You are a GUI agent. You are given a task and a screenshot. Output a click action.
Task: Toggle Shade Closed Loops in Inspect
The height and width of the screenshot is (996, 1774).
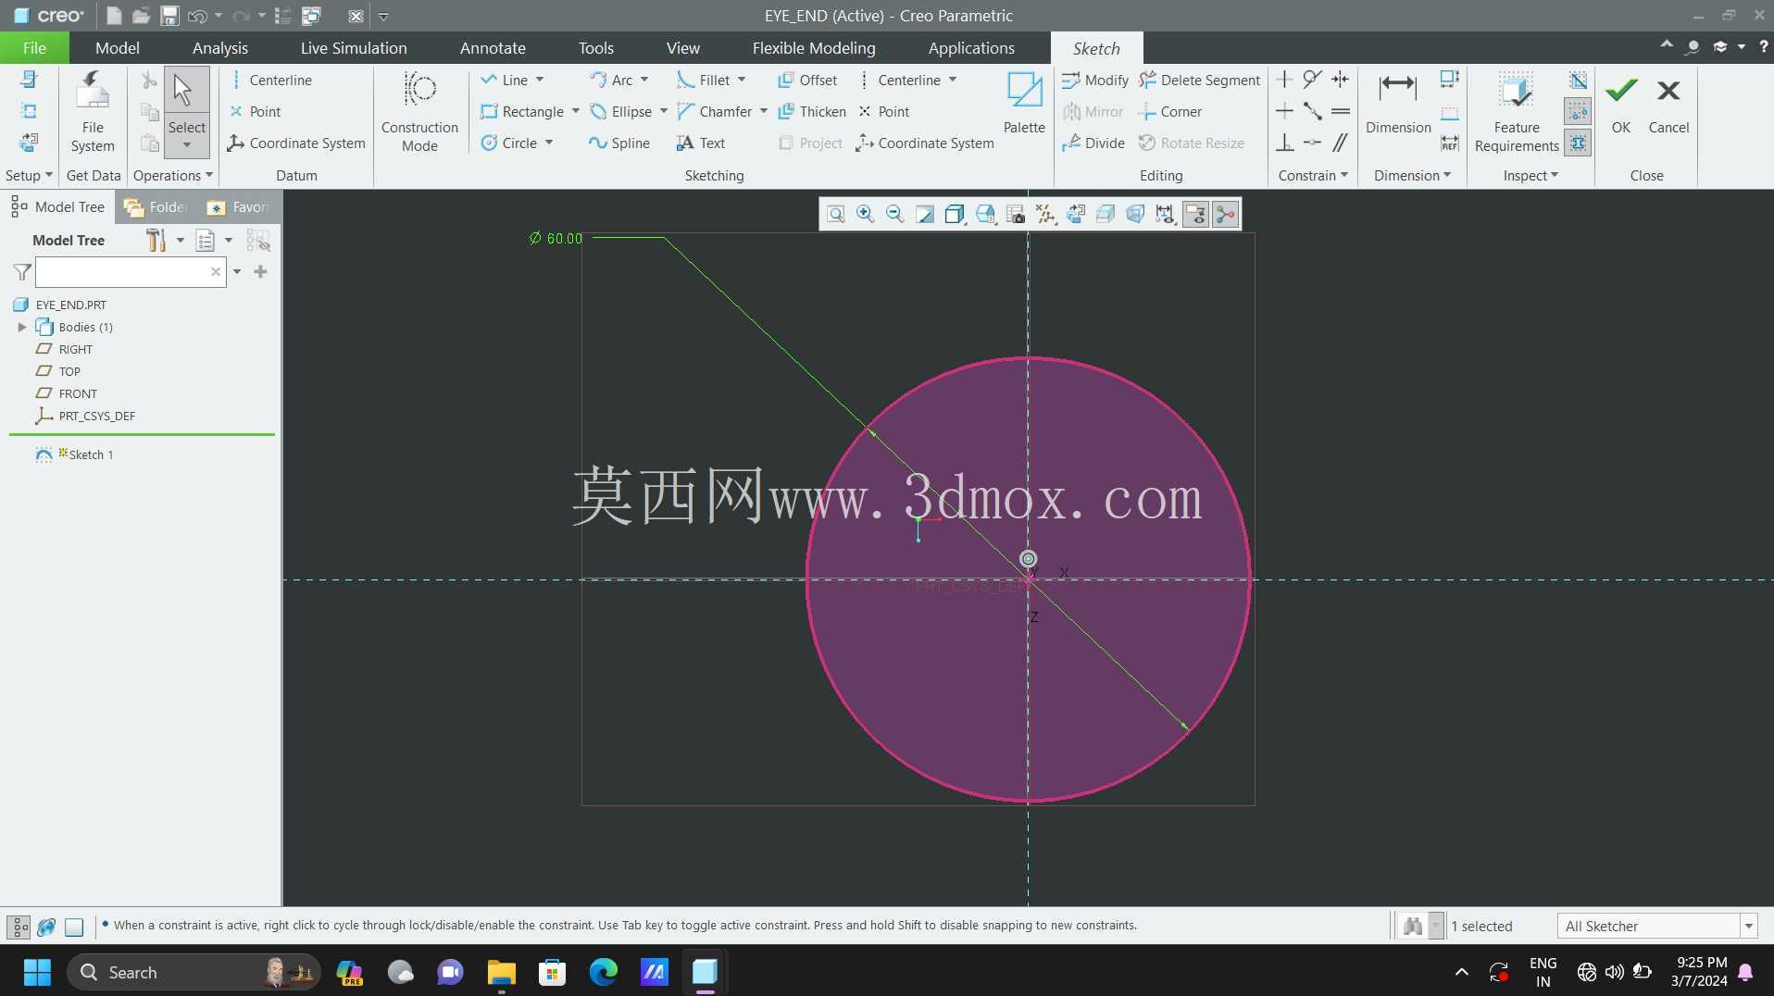(x=1578, y=143)
